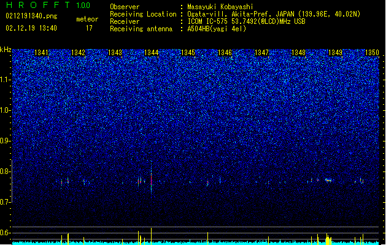Click the tallest yellow amplitude spike at 1344
This screenshot has width=386, height=245.
151,236
